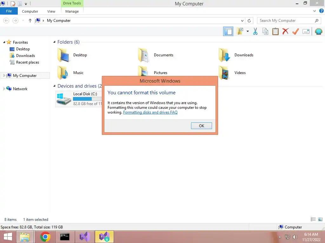Select Downloads under Favorites
The image size is (325, 243).
[25, 56]
